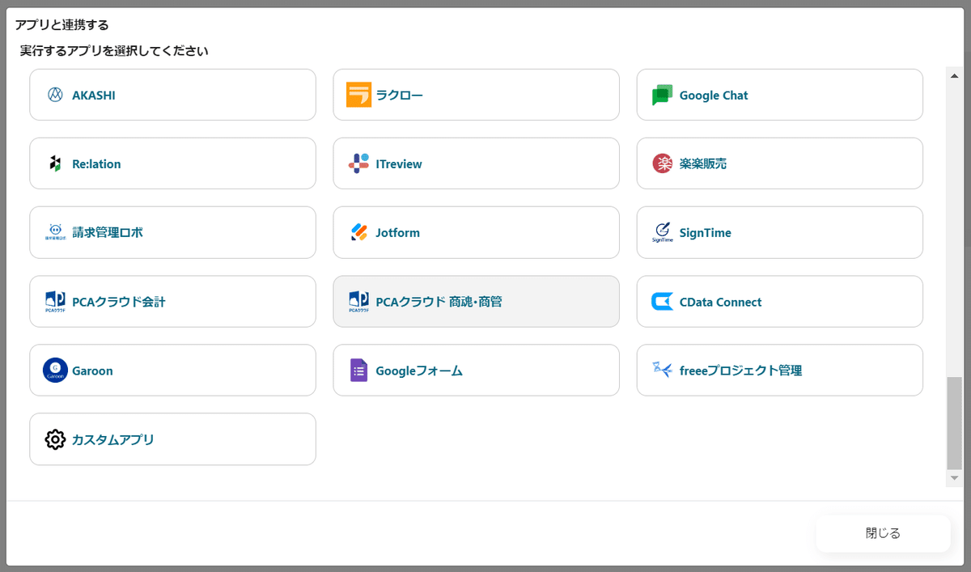This screenshot has height=572, width=971.
Task: Click the red 楽楽販売 logo icon
Action: pyautogui.click(x=663, y=163)
